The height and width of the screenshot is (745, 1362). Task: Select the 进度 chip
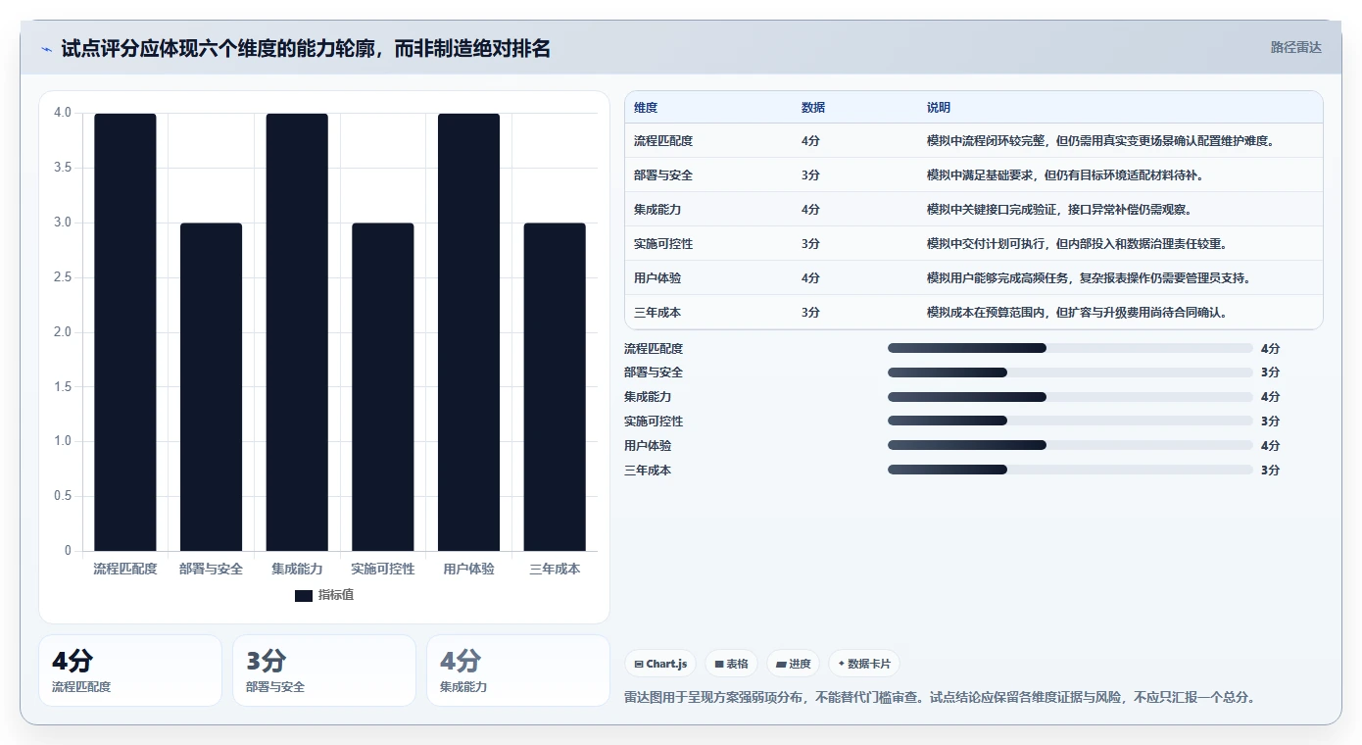point(793,664)
